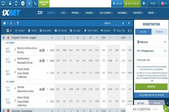169x112 pixels.
Task: Open the SPORTS menu
Action: tap(52, 13)
